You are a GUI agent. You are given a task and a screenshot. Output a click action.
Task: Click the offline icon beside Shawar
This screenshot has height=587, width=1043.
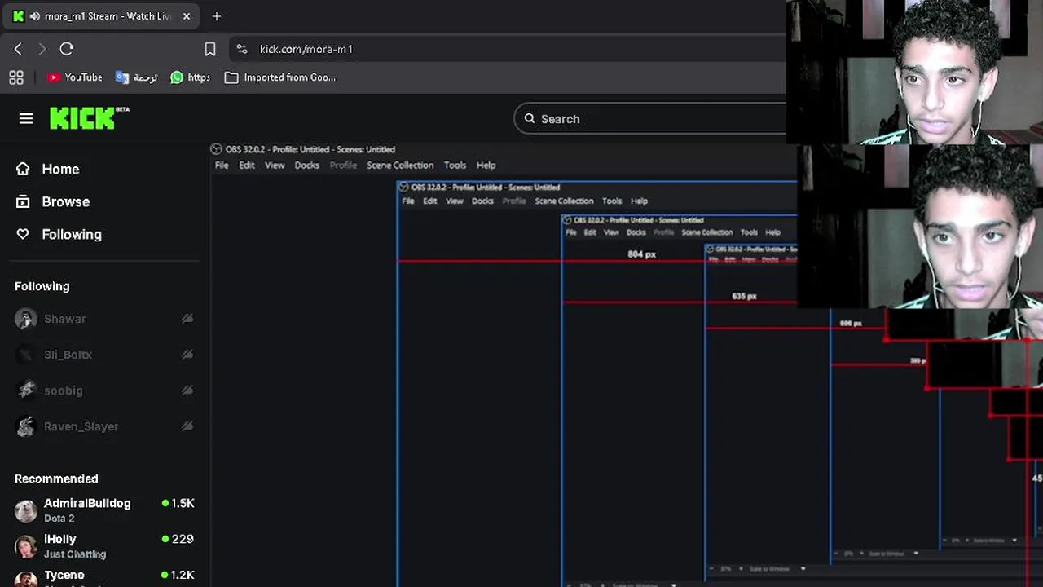pos(187,319)
